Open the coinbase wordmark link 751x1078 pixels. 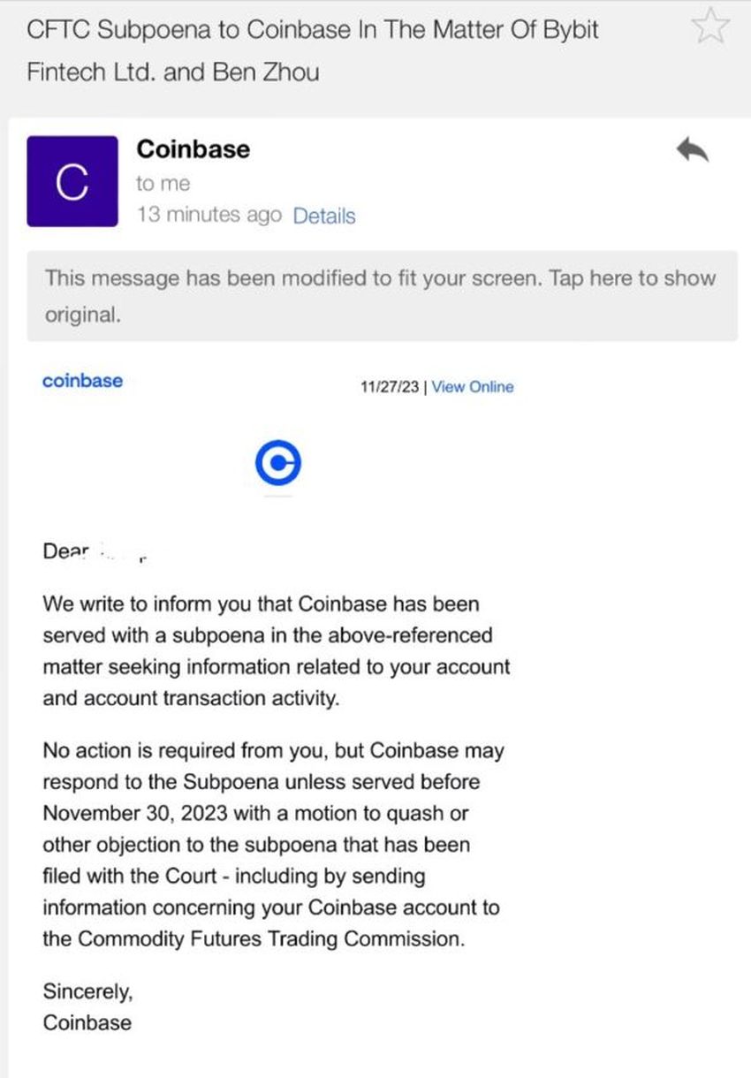click(x=82, y=381)
